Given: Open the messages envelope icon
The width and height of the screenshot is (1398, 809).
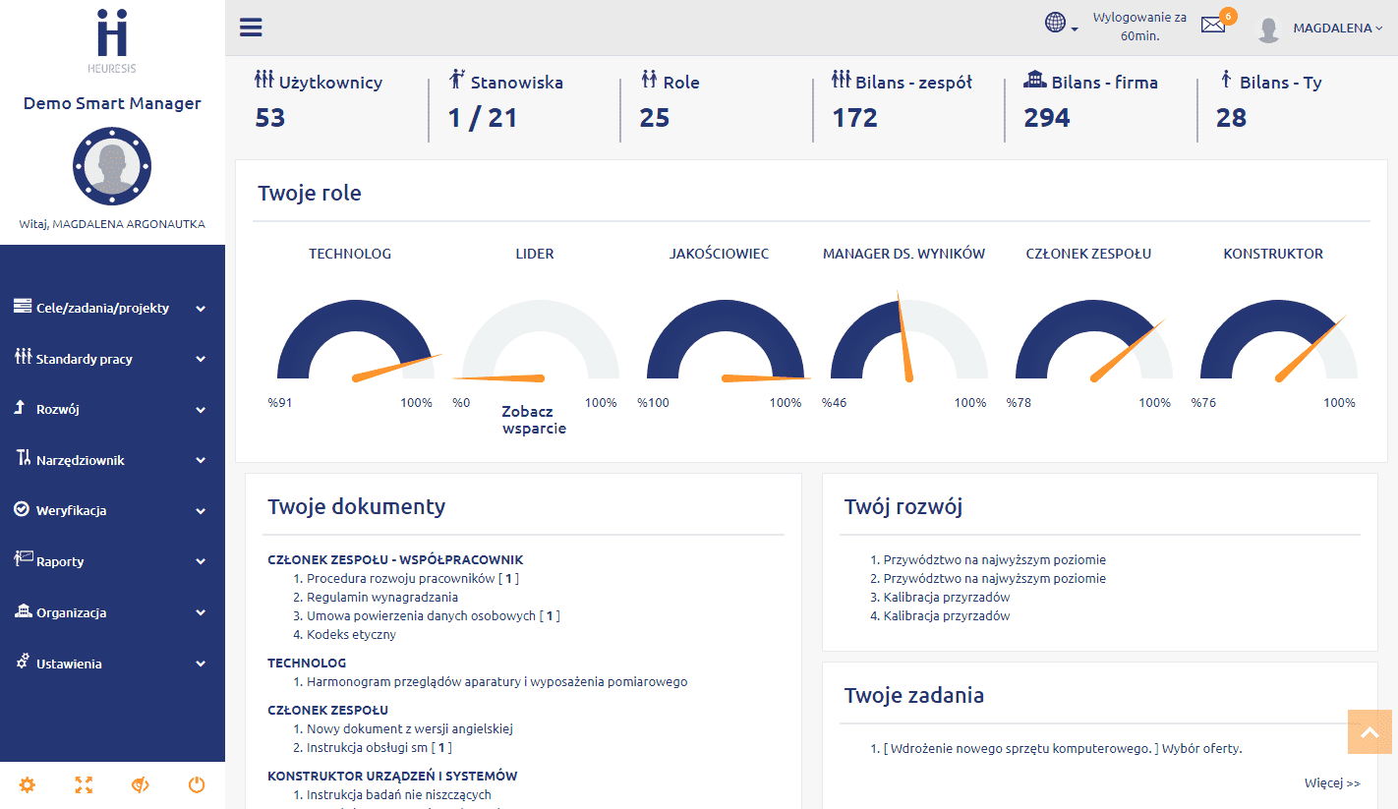Looking at the screenshot, I should point(1213,26).
